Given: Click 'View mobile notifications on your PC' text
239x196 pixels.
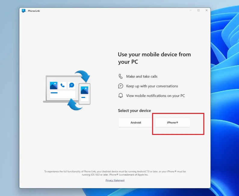Looking at the screenshot, I should 156,96.
